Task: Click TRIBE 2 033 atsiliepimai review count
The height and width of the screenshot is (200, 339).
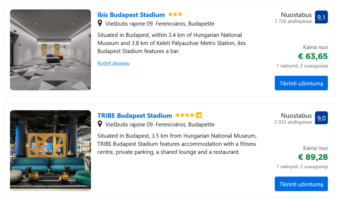Action: (293, 122)
